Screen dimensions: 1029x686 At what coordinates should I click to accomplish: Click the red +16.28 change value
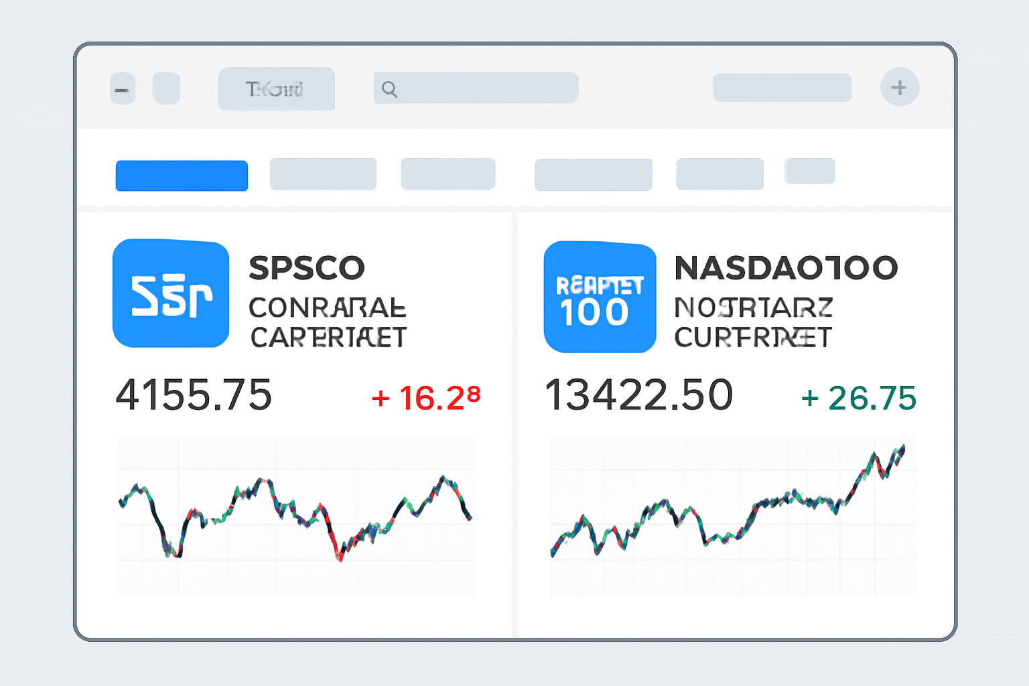[x=426, y=397]
